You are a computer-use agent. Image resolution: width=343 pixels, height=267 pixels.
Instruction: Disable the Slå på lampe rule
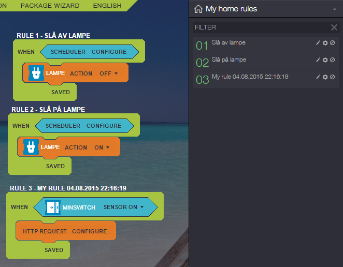(333, 60)
